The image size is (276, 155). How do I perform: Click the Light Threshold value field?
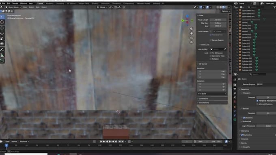[x=266, y=126]
